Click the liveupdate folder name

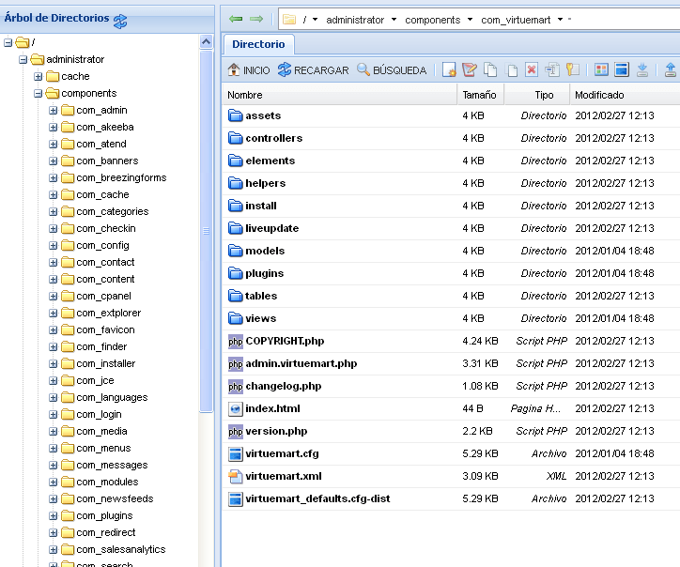(x=272, y=228)
